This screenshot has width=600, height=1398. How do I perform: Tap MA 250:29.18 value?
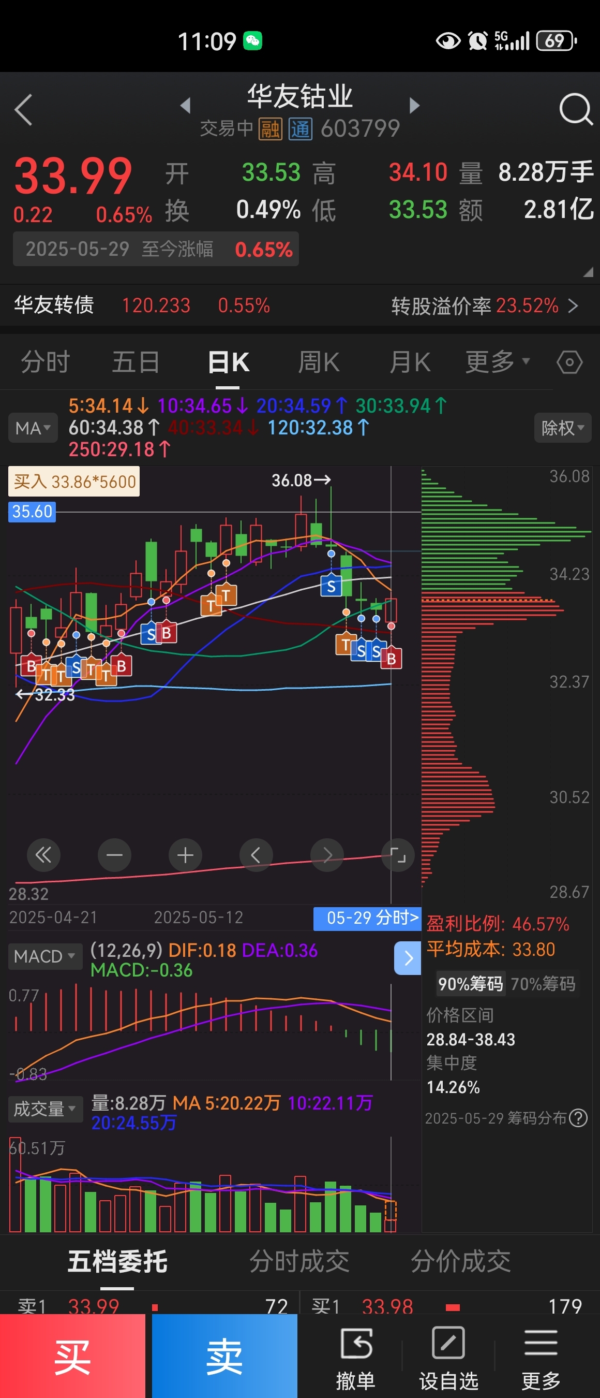pos(119,449)
